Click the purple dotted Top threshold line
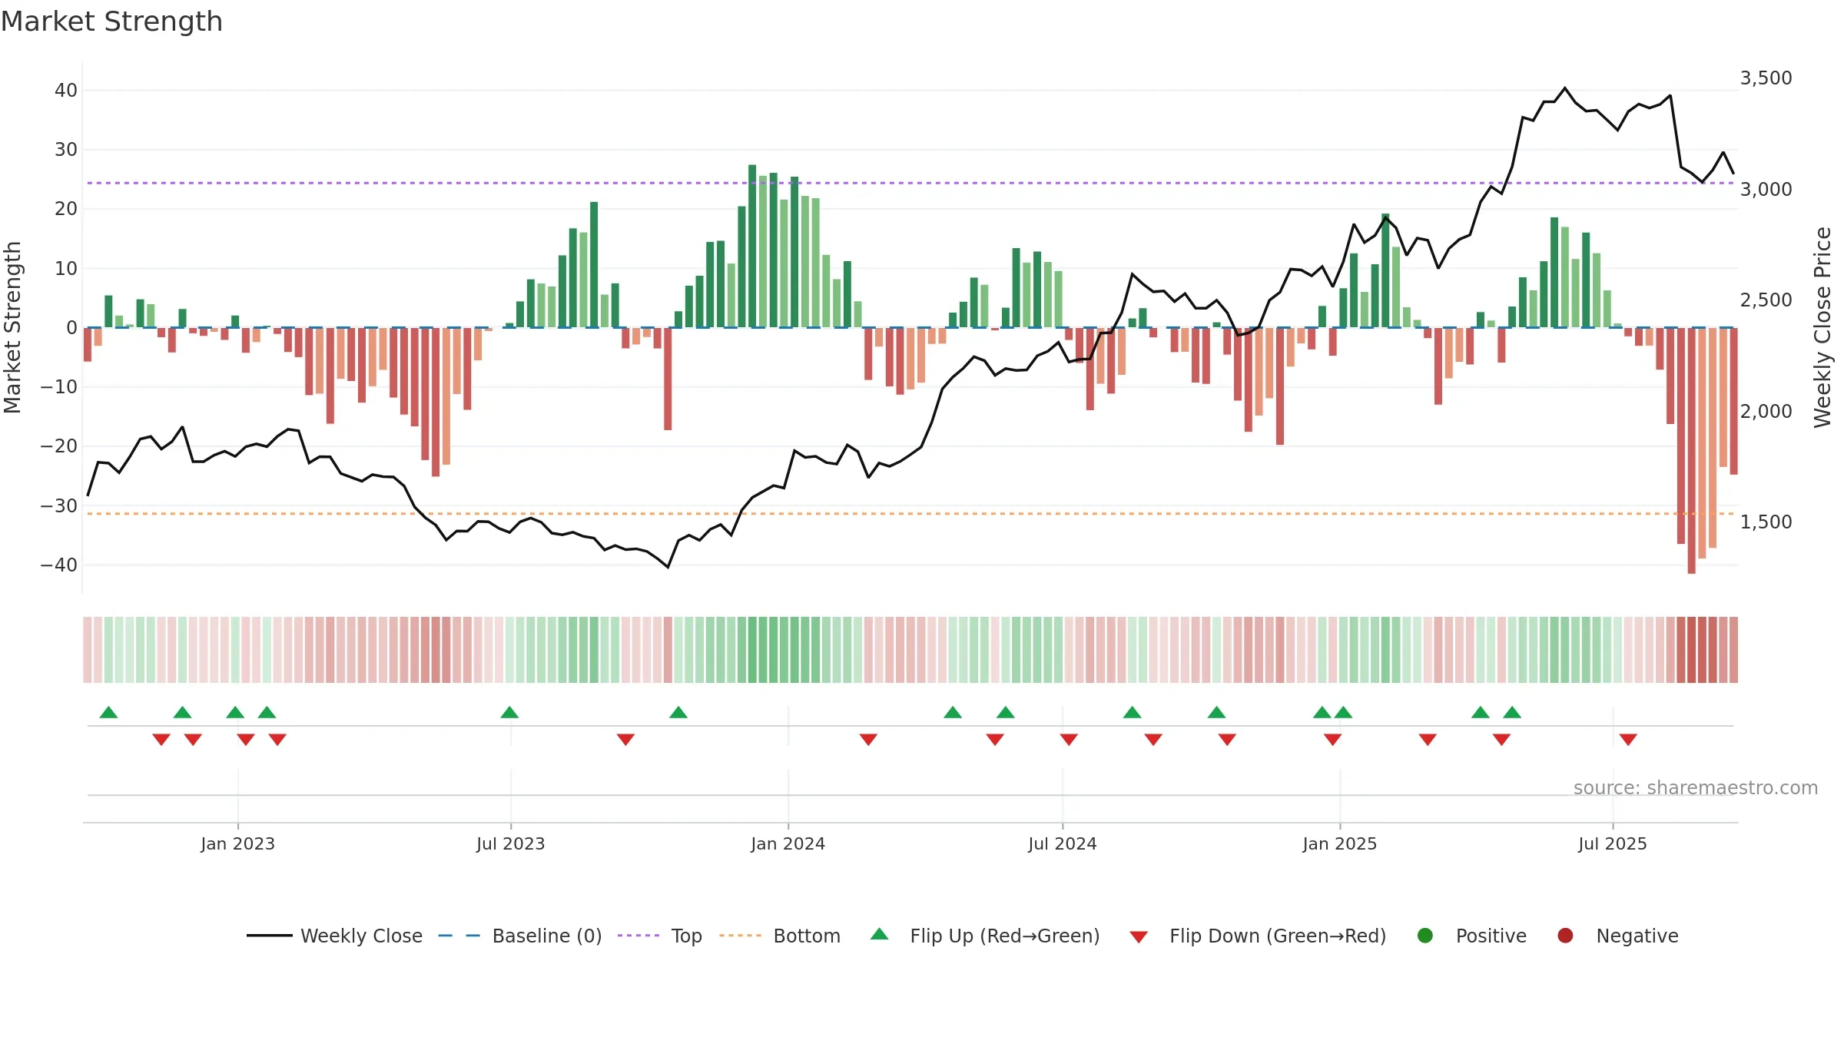This screenshot has width=1844, height=1037. [910, 183]
